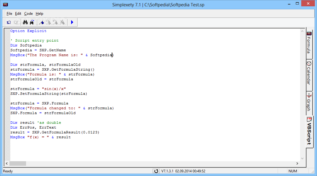Click the Previous Bookmark flag icon
The width and height of the screenshot is (317, 176).
55,22
